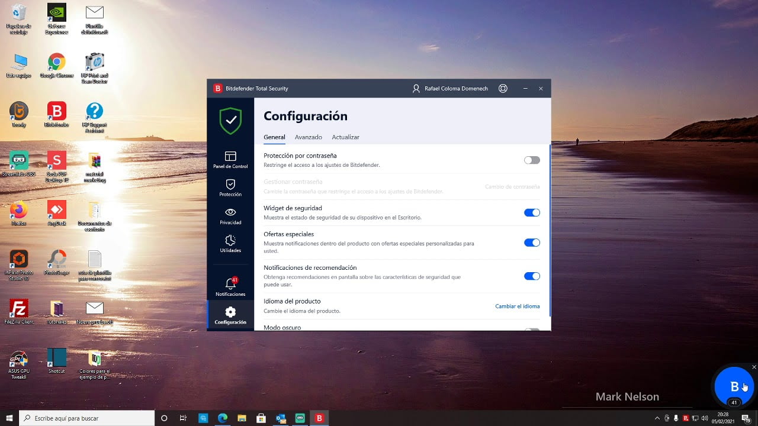
Task: Select the tutoriales desktop folder
Action: coord(56,312)
